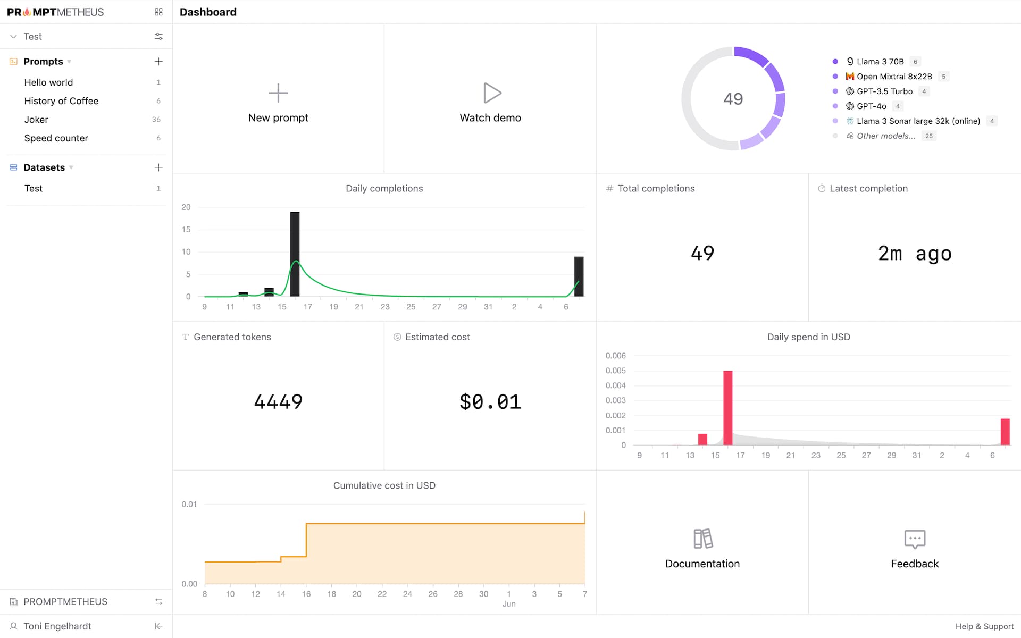The width and height of the screenshot is (1021, 638).
Task: Click the Help & Support link
Action: click(x=983, y=626)
